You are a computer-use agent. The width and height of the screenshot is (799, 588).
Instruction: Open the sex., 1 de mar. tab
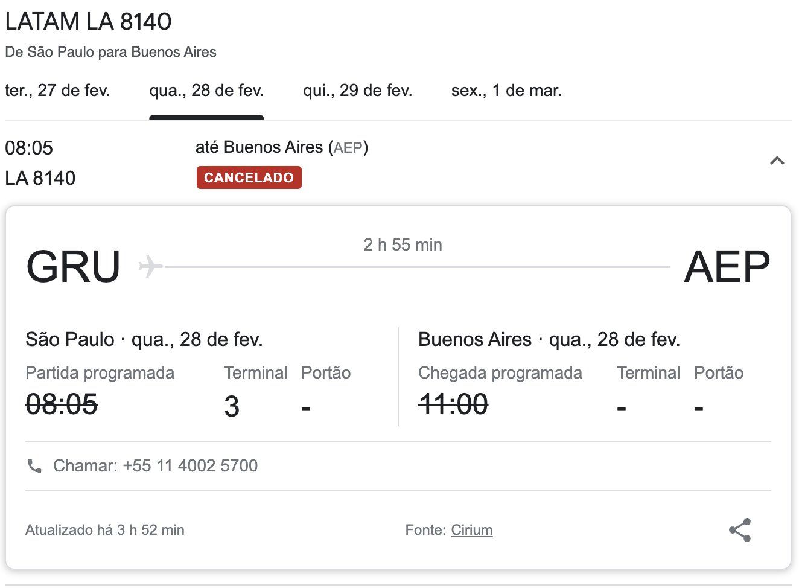coord(506,91)
